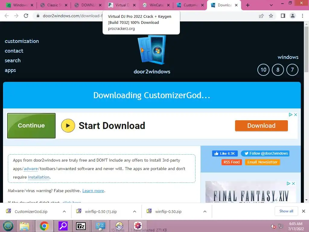309x232 pixels.
Task: Reload the current page
Action: [26, 16]
